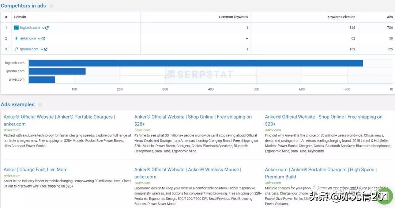395x208 pixels.
Task: Click anker.com URL under 'Charge Fast, Live More'
Action: click(x=12, y=176)
